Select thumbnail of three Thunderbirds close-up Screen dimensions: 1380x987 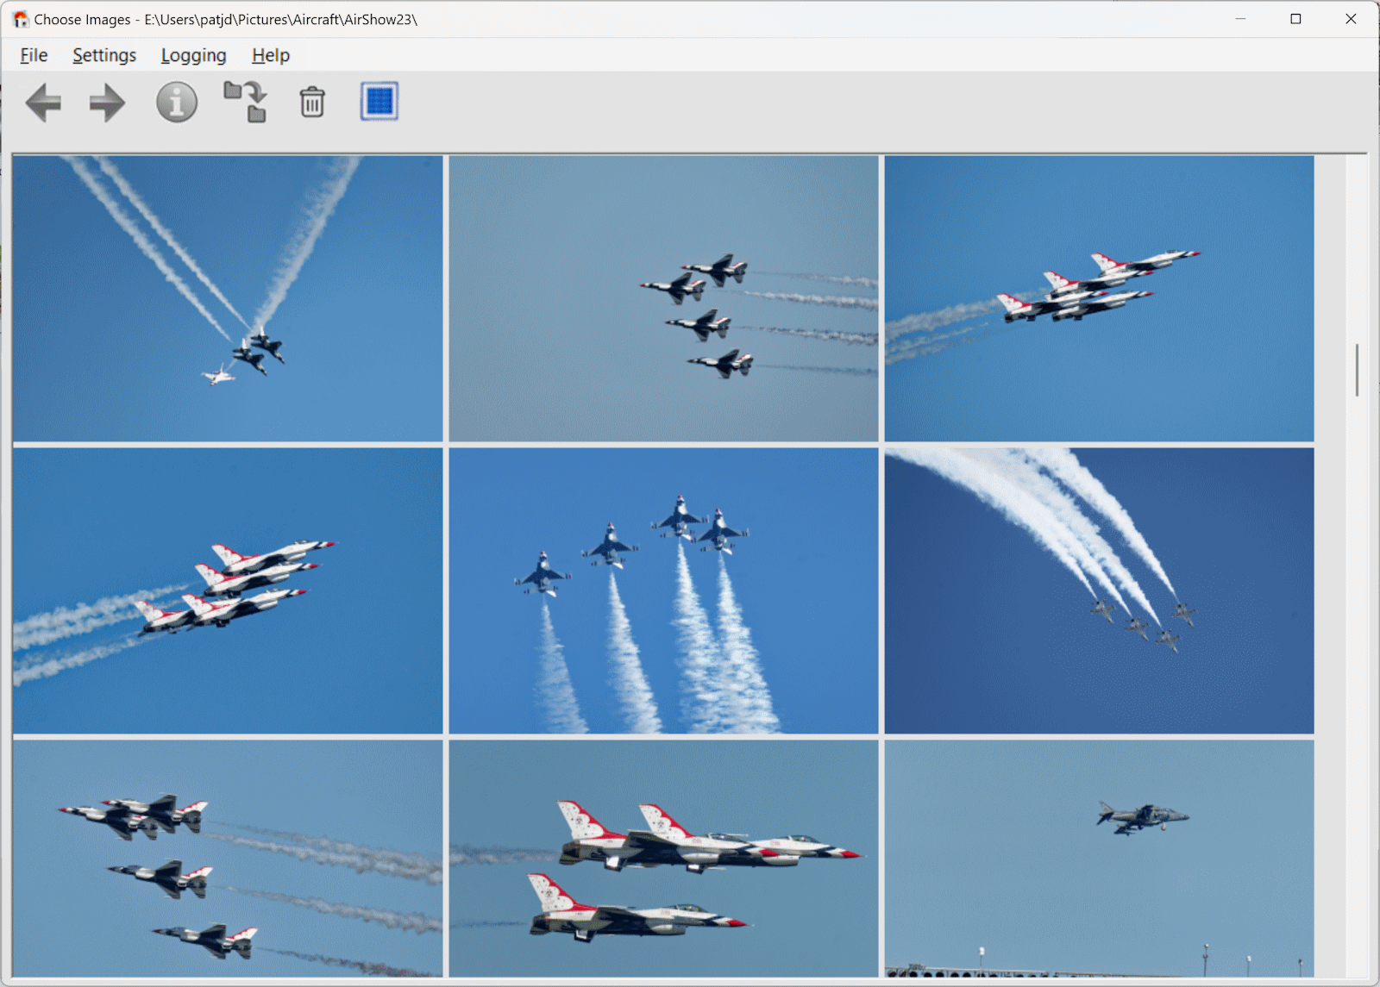pos(663,859)
